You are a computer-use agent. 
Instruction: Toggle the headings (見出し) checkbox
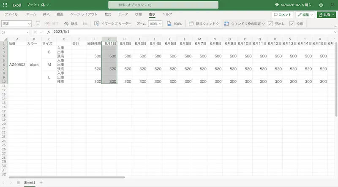[x=270, y=24]
